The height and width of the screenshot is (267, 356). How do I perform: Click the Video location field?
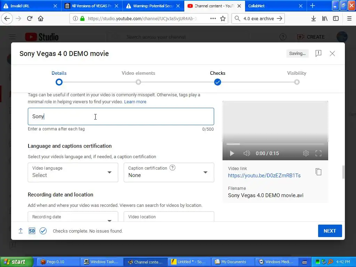169,217
